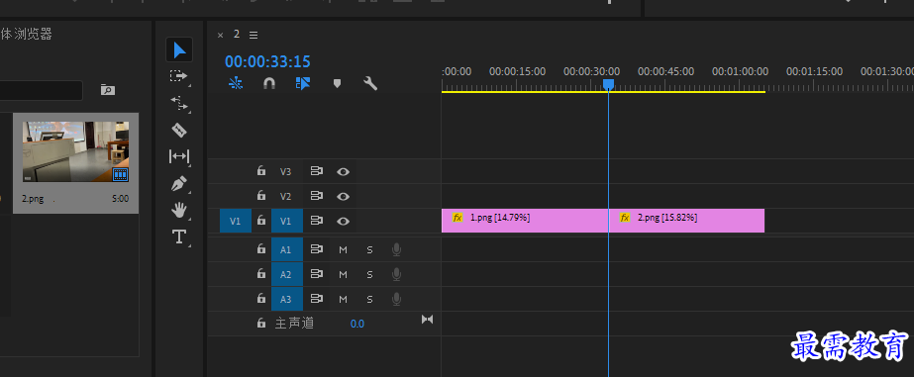Image resolution: width=914 pixels, height=377 pixels.
Task: Click fx badge on 1.png clip
Action: pos(457,218)
